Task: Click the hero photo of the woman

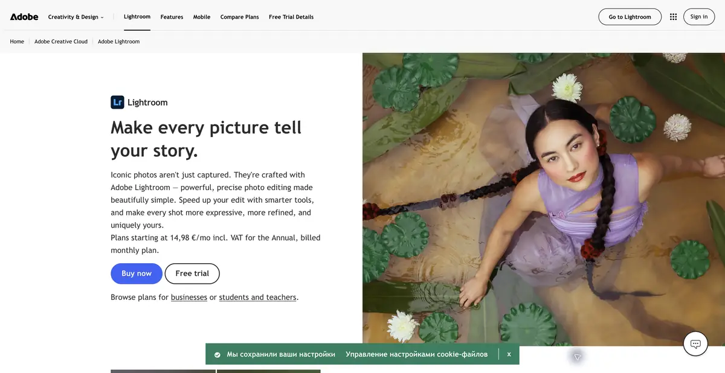Action: [x=544, y=199]
